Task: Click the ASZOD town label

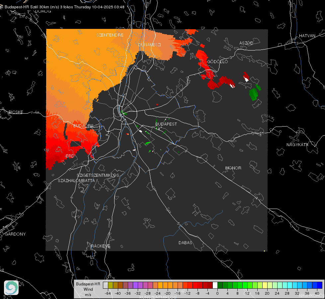Action: click(246, 43)
